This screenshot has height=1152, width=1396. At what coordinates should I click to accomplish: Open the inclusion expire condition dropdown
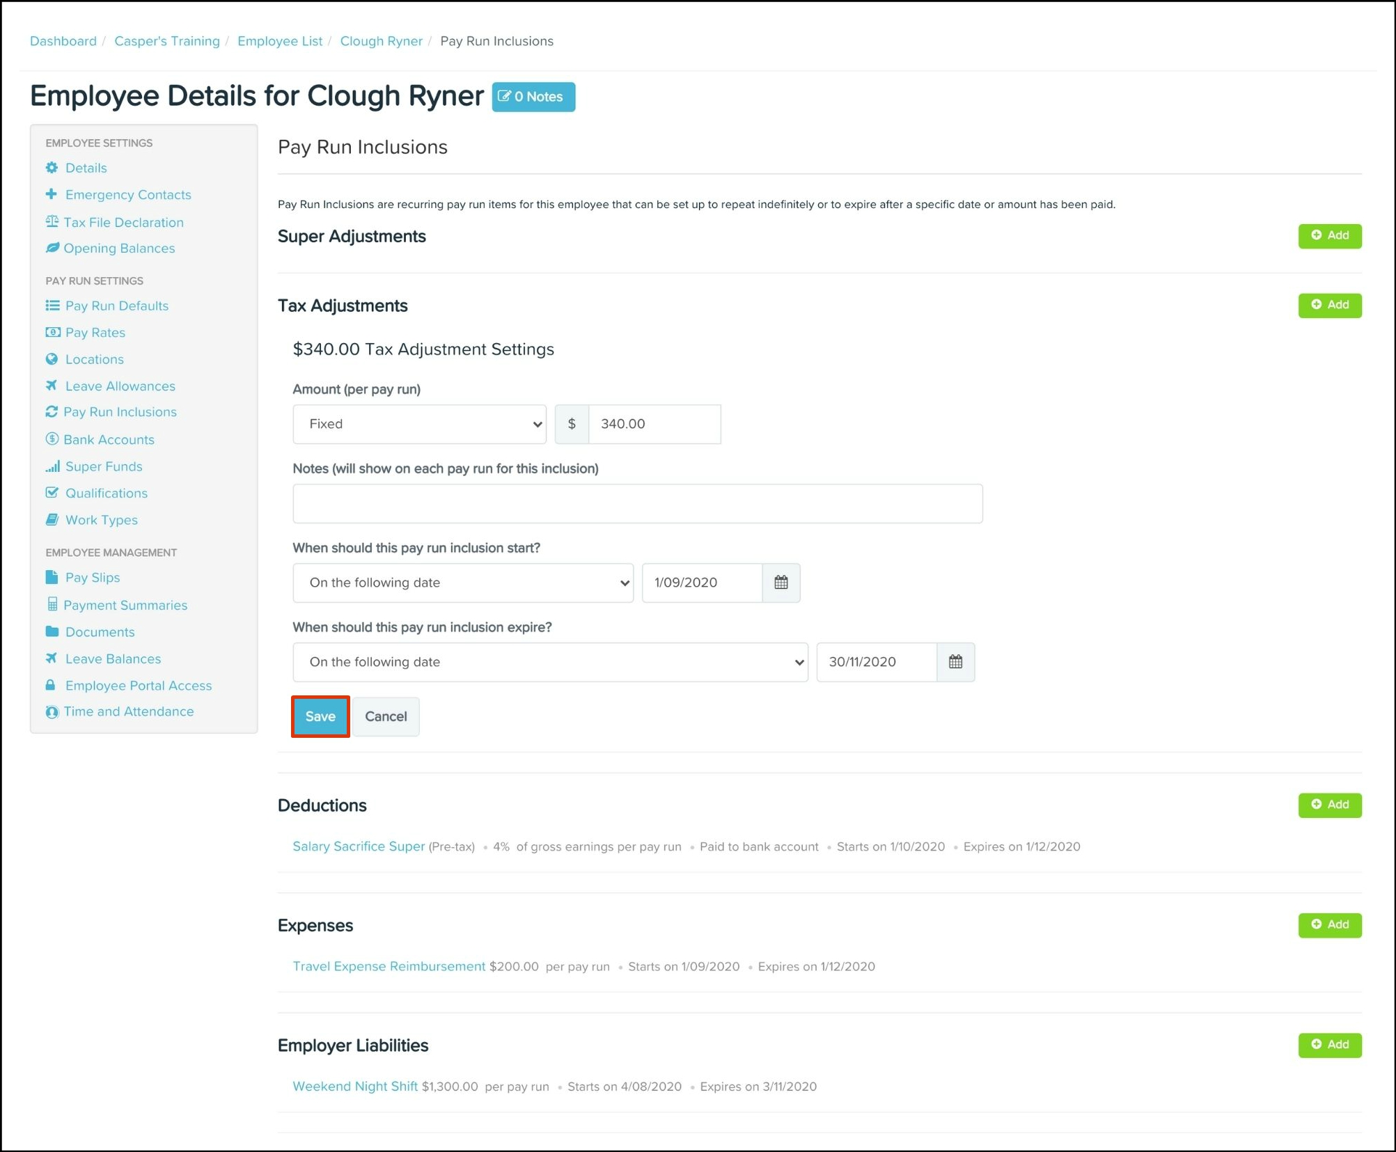550,662
